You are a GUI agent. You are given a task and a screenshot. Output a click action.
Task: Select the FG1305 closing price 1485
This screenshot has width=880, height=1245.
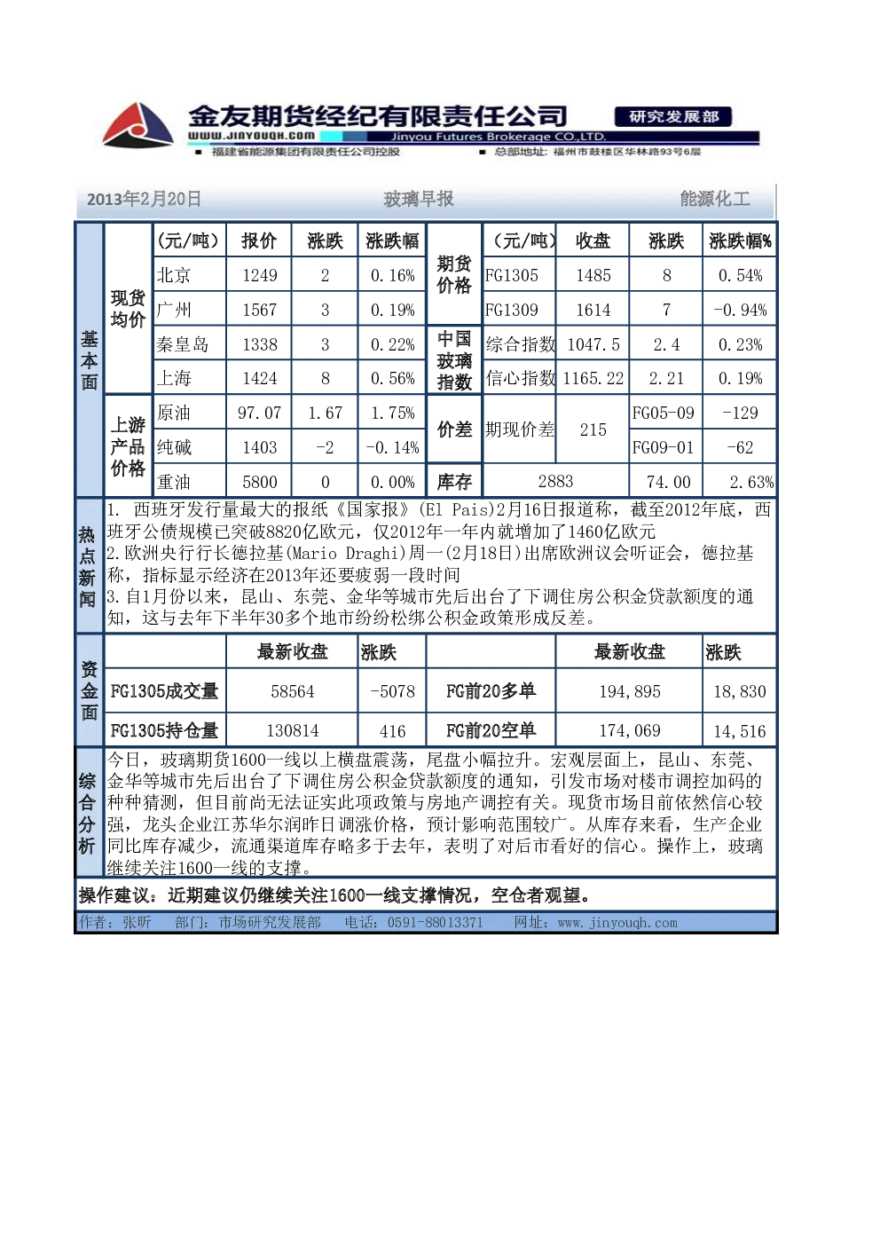coord(593,275)
